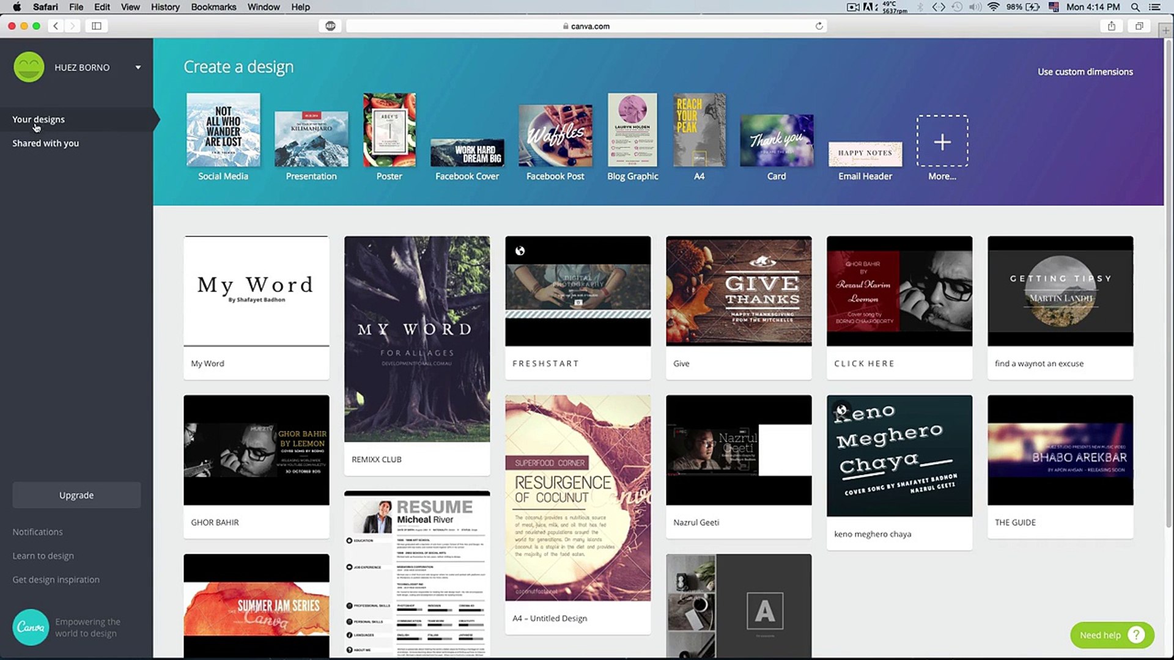Go back with Safari back arrow
The height and width of the screenshot is (660, 1174).
[x=56, y=26]
